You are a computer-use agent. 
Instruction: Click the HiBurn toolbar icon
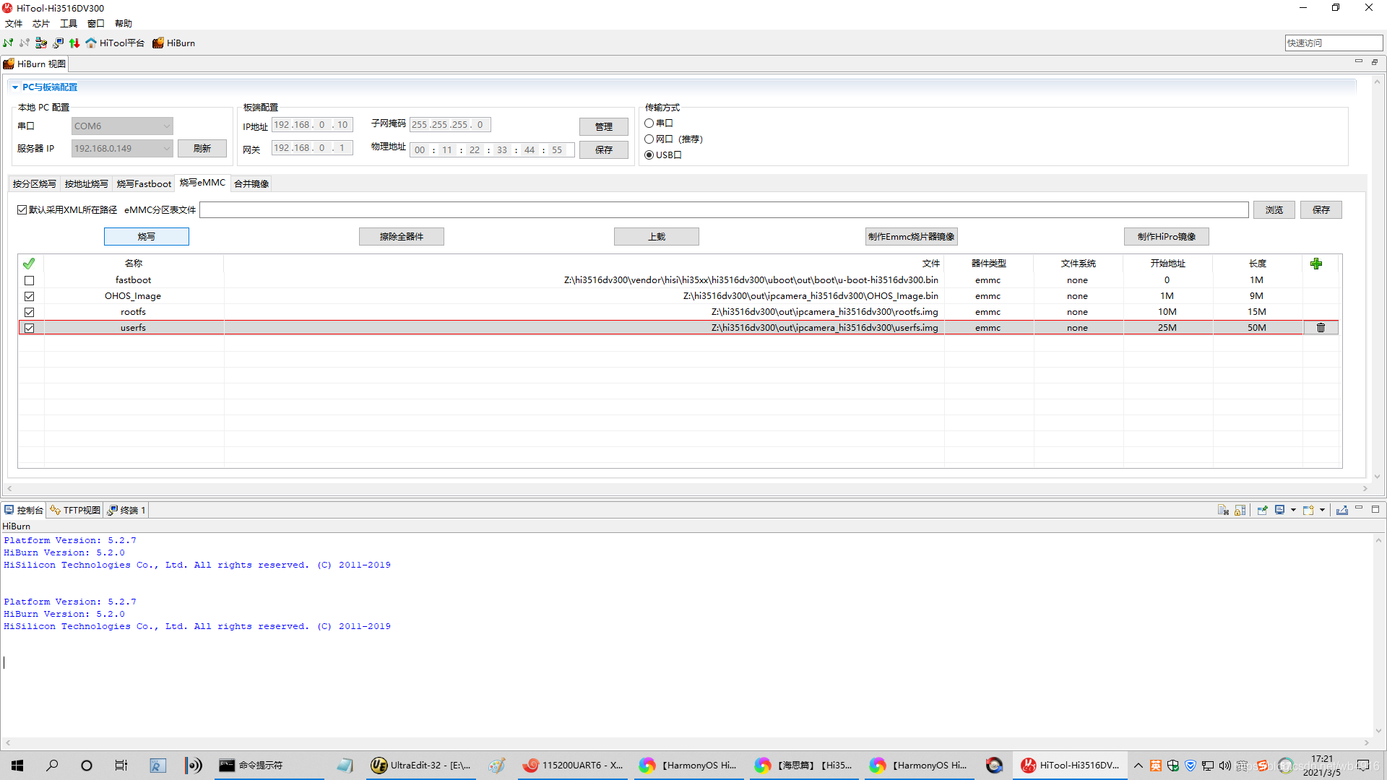[158, 43]
